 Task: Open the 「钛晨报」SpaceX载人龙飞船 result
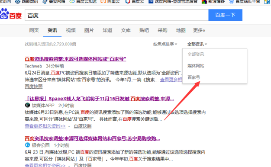(x=100, y=99)
